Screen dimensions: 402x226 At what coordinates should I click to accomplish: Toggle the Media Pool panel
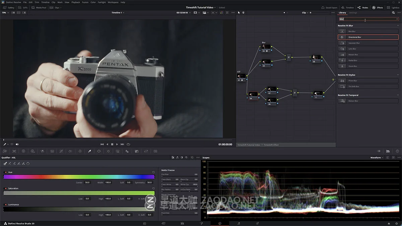tap(39, 7)
